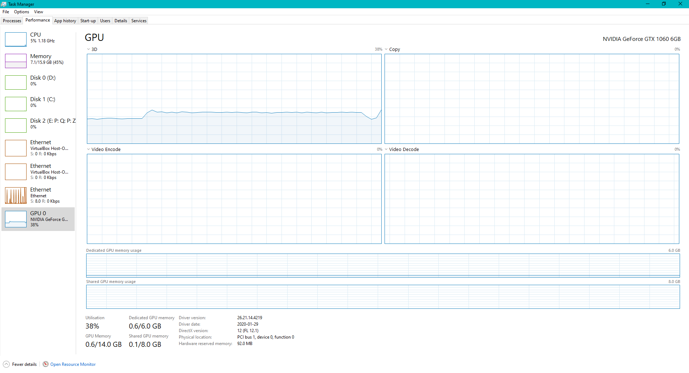Open the View menu

38,12
